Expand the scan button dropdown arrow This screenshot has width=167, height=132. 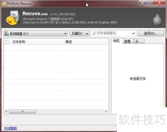coord(87,33)
